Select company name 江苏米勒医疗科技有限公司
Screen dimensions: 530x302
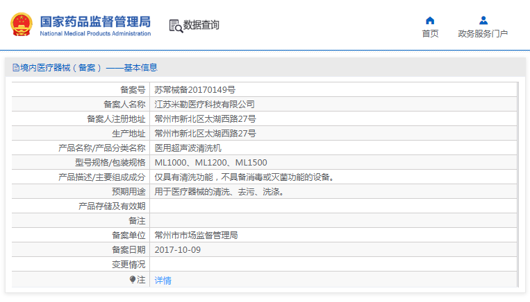pos(204,104)
